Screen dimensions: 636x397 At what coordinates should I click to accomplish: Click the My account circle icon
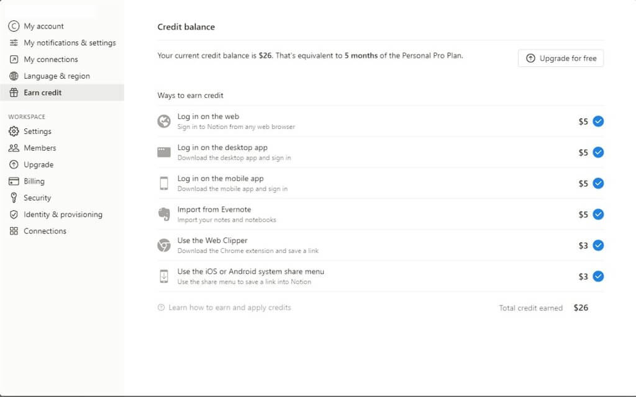[14, 26]
